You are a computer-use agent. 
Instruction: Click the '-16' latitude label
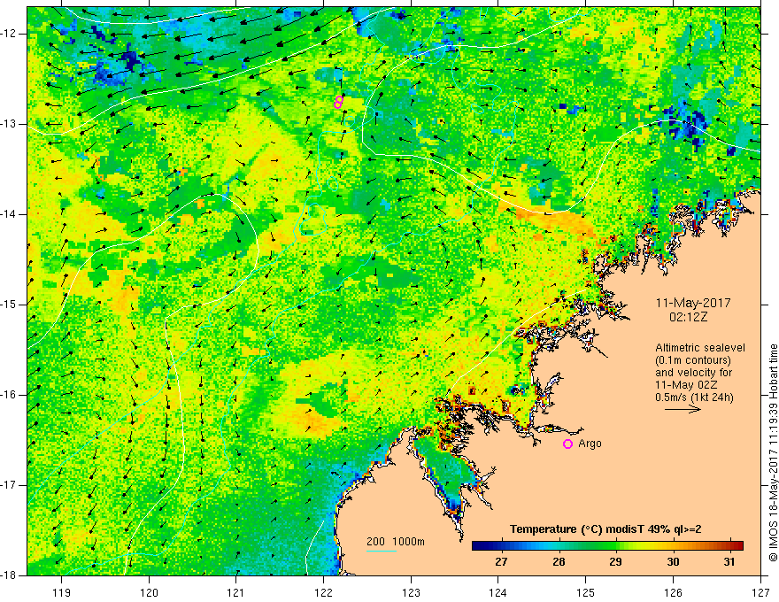pos(10,395)
